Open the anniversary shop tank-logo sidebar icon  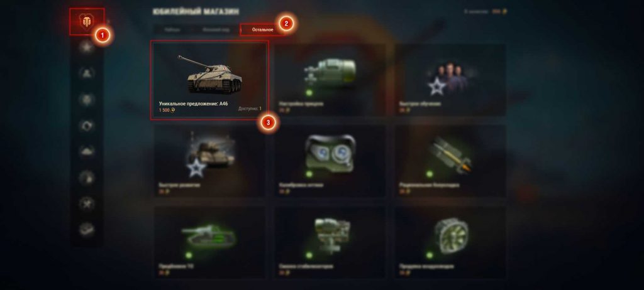point(87,22)
